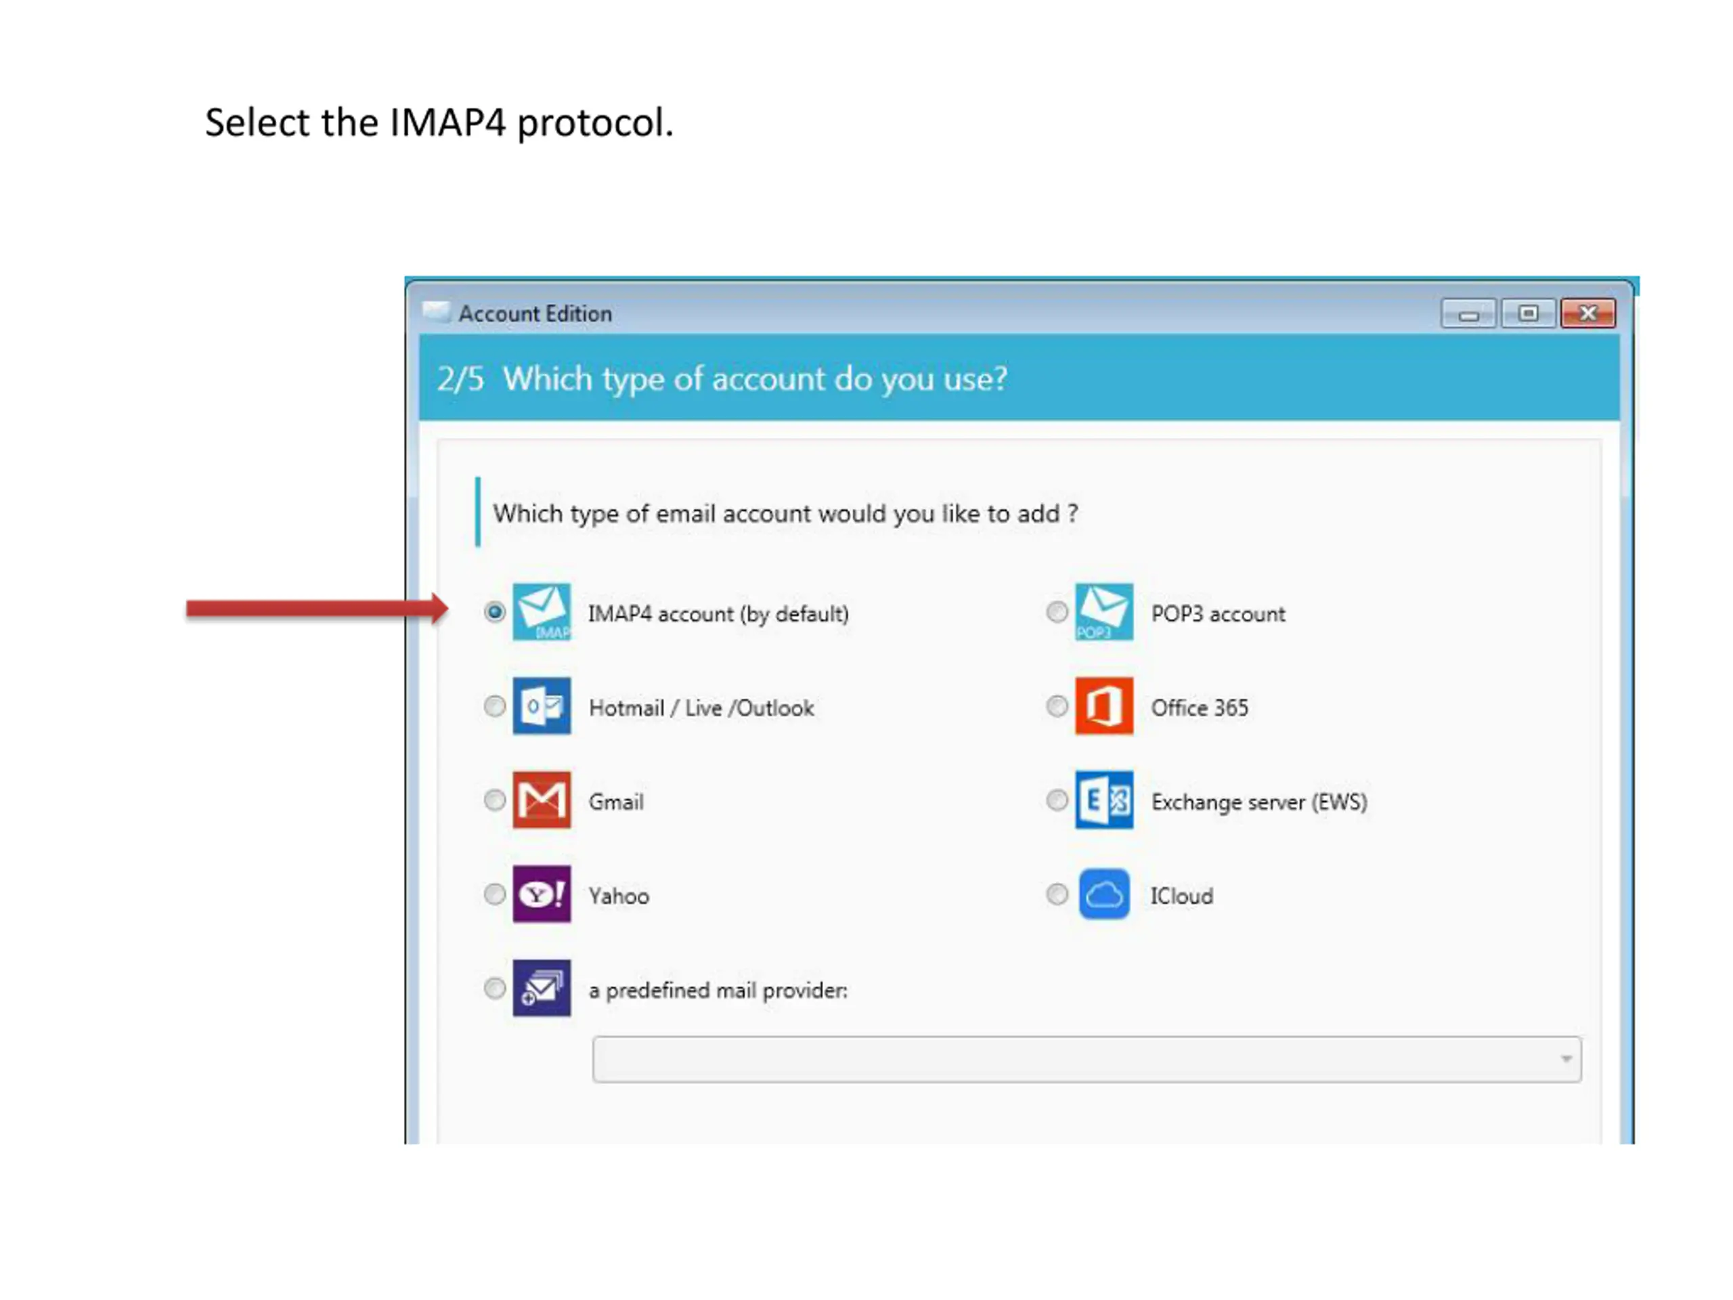Click the "IMAP4 account (by default)" label

pos(718,613)
